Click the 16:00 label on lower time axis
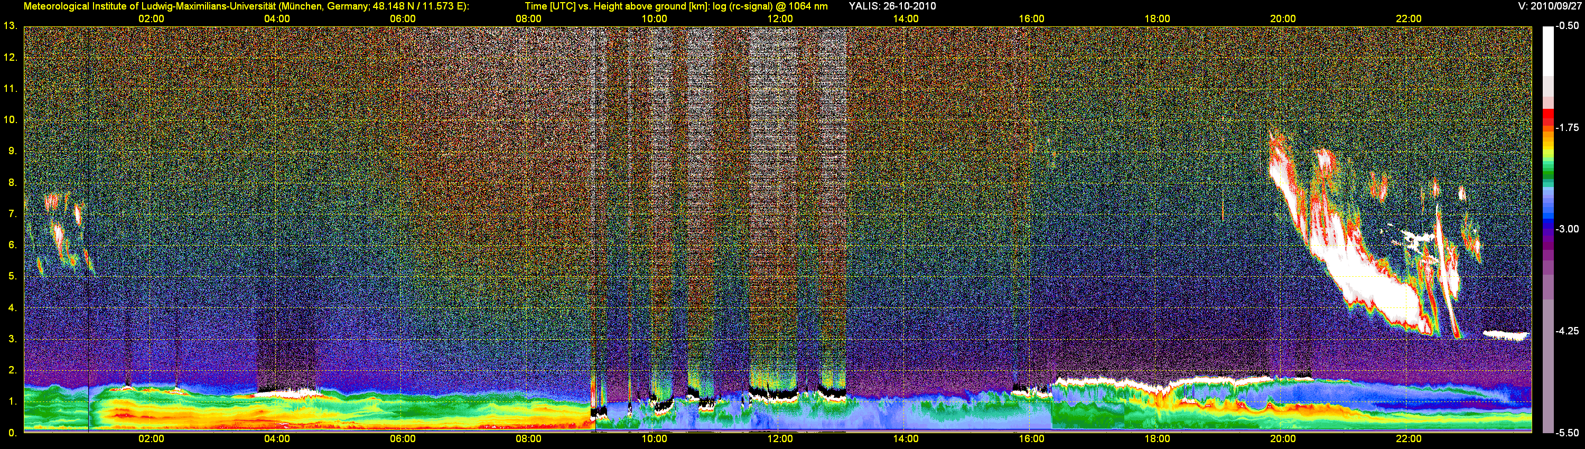The height and width of the screenshot is (449, 1585). point(1031,438)
